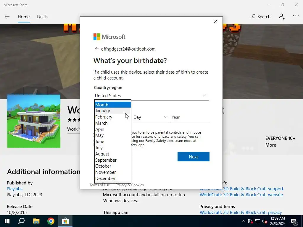Switch to the Deals tab
Screen dimensions: 303x227
42,17
